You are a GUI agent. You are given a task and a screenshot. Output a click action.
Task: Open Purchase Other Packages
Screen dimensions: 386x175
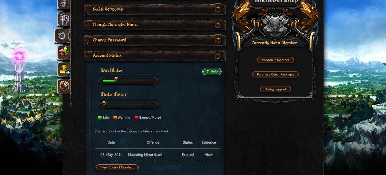275,75
